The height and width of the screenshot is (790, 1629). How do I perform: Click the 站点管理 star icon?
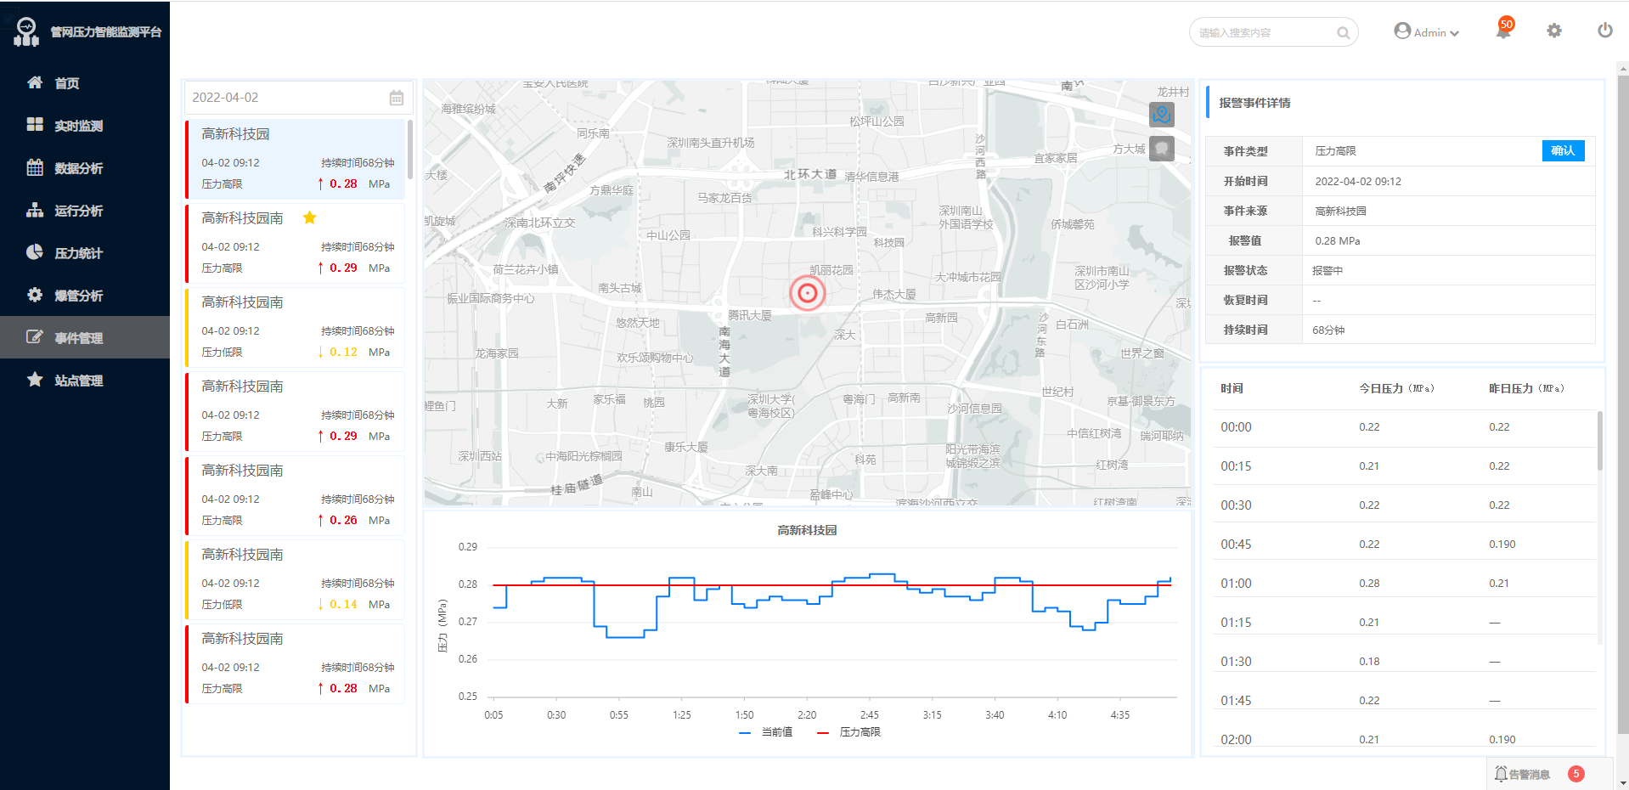pyautogui.click(x=35, y=380)
